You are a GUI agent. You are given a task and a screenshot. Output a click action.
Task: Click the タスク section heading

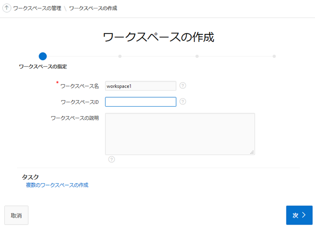pos(30,177)
